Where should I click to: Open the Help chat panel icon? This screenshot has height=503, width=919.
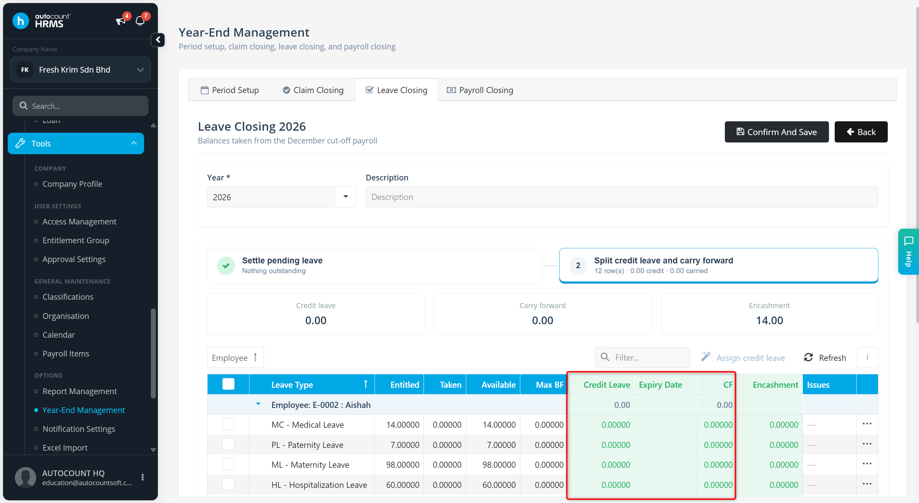pyautogui.click(x=908, y=241)
